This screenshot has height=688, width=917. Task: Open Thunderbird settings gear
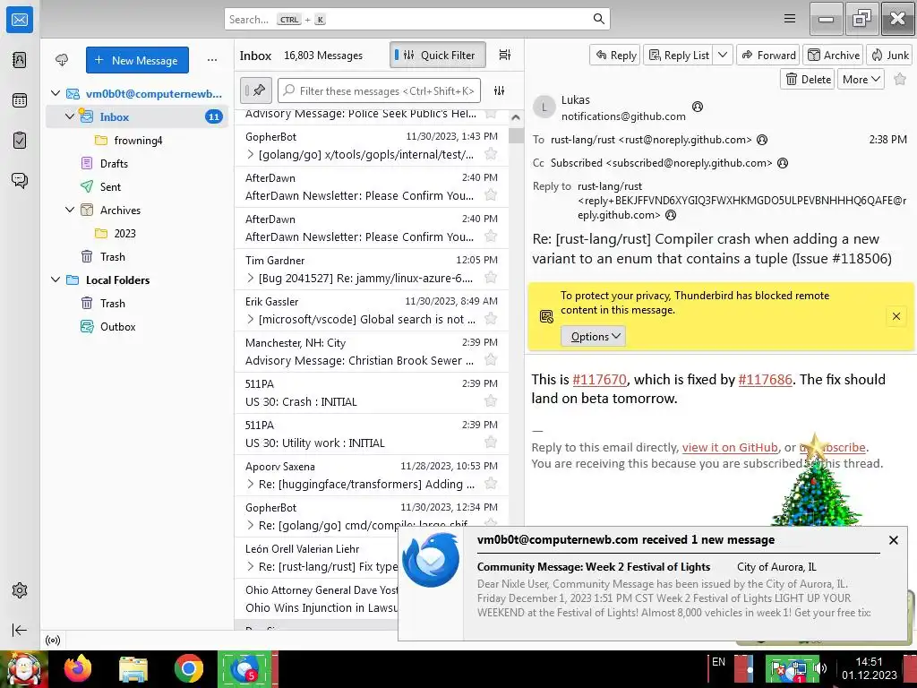[20, 590]
